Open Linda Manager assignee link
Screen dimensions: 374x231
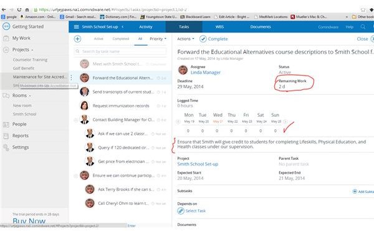point(205,72)
